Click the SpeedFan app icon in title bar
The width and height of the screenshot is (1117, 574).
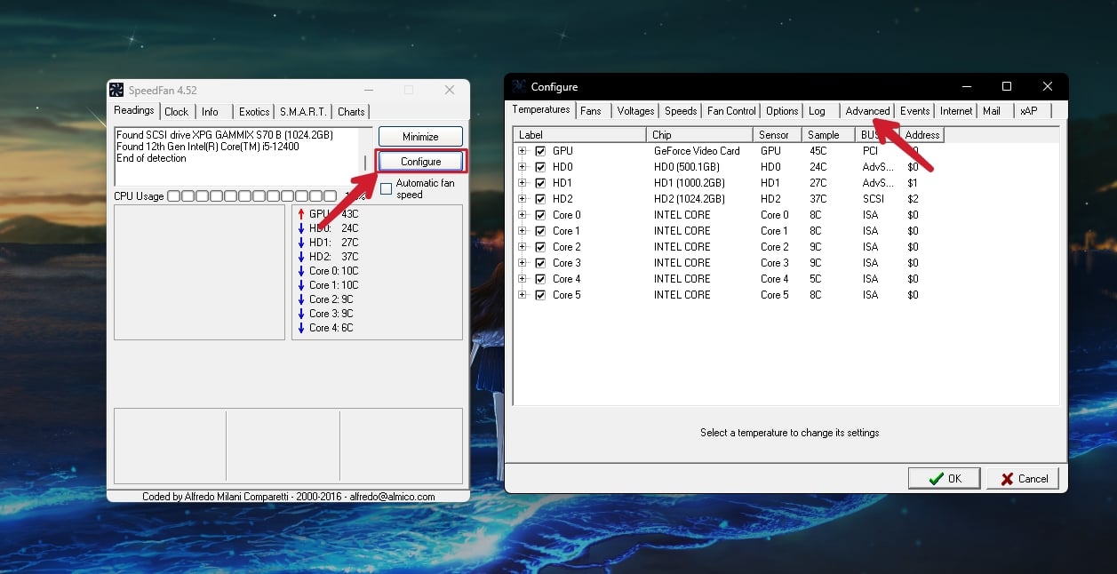(x=116, y=90)
